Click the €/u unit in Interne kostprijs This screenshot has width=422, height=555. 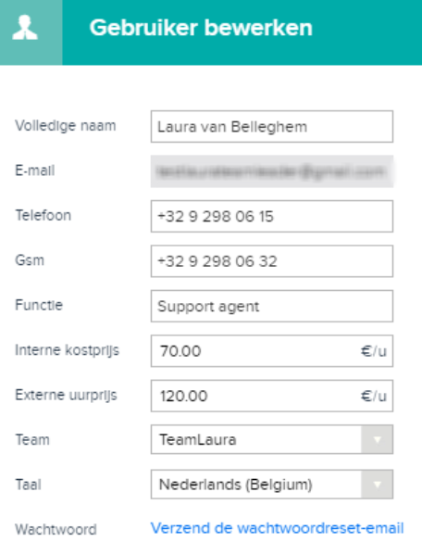(374, 351)
